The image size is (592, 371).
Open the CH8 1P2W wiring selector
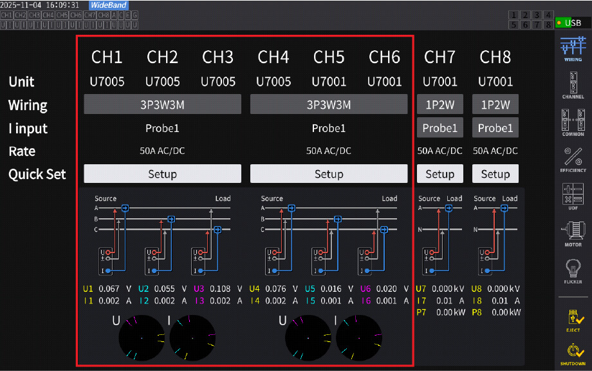495,104
